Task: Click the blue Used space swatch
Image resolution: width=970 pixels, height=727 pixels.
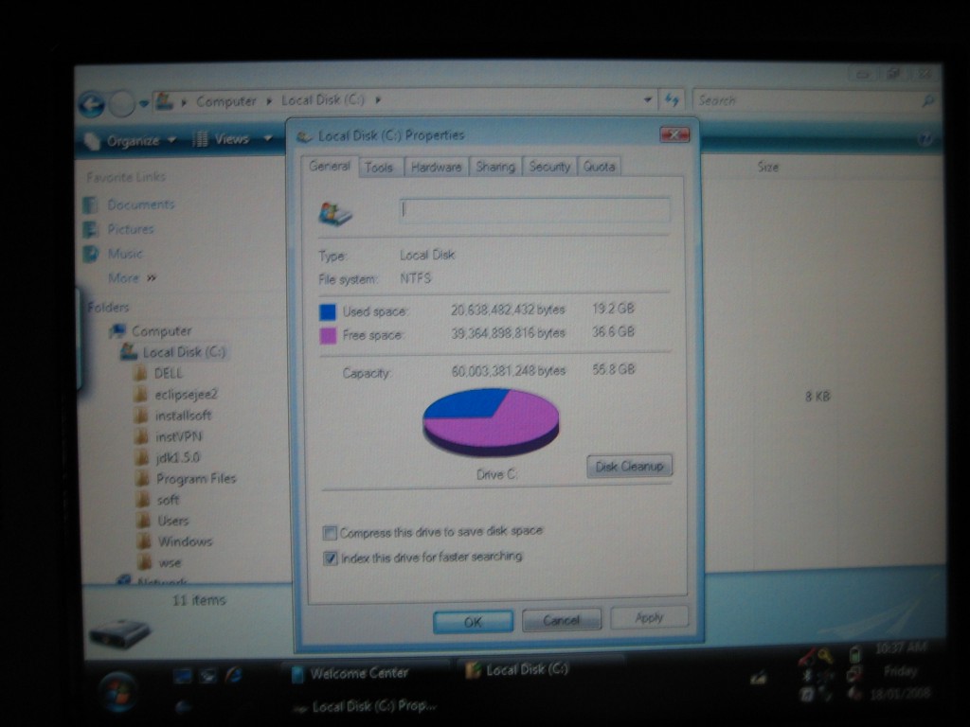Action: point(327,311)
